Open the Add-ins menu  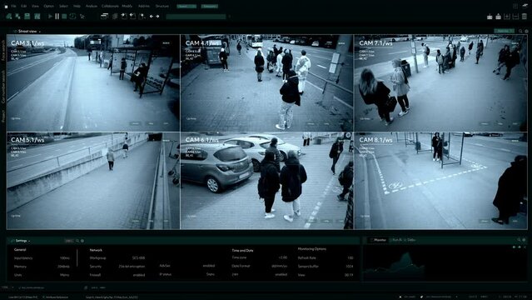143,6
